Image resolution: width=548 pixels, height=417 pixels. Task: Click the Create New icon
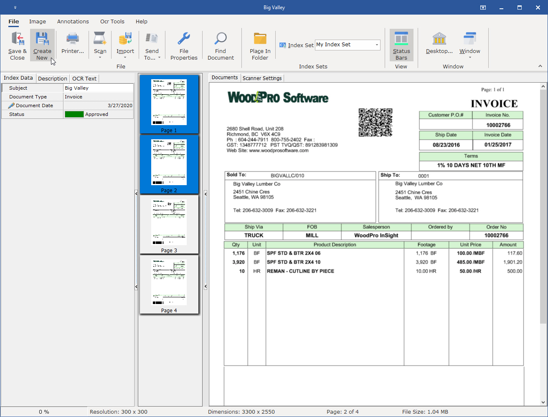coord(42,38)
